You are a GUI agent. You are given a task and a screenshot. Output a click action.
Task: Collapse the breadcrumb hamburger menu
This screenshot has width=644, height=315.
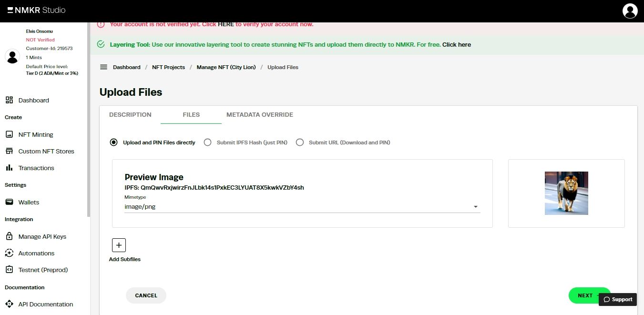tap(103, 67)
